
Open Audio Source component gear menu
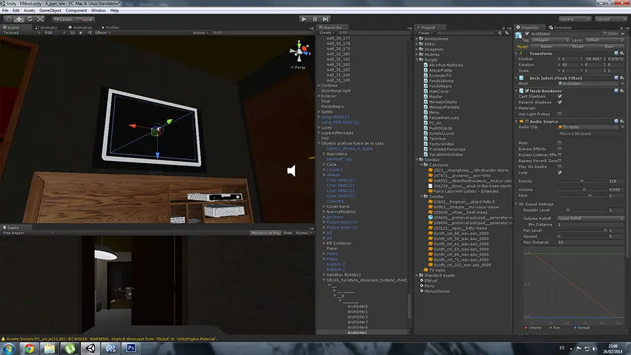tap(622, 121)
